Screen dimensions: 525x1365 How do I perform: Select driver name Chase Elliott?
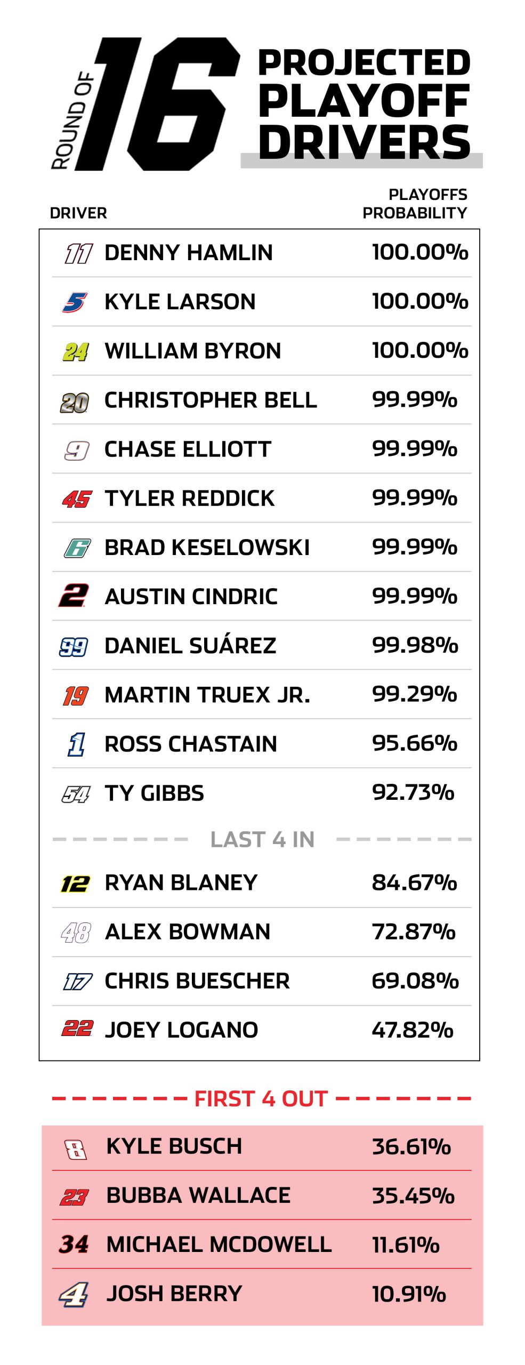(188, 449)
